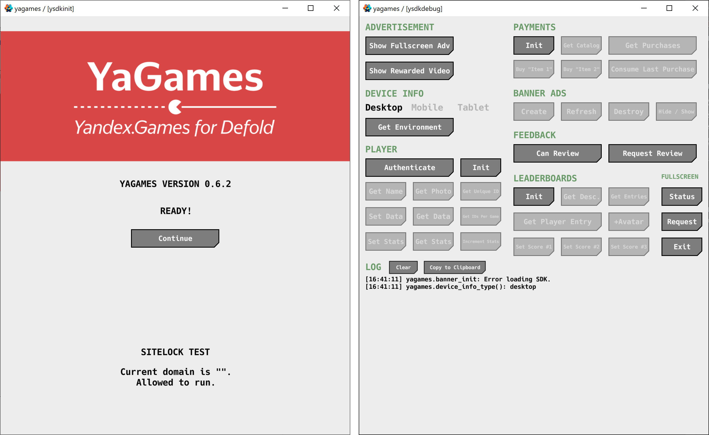Click Get Environment button
The image size is (709, 435).
click(409, 127)
